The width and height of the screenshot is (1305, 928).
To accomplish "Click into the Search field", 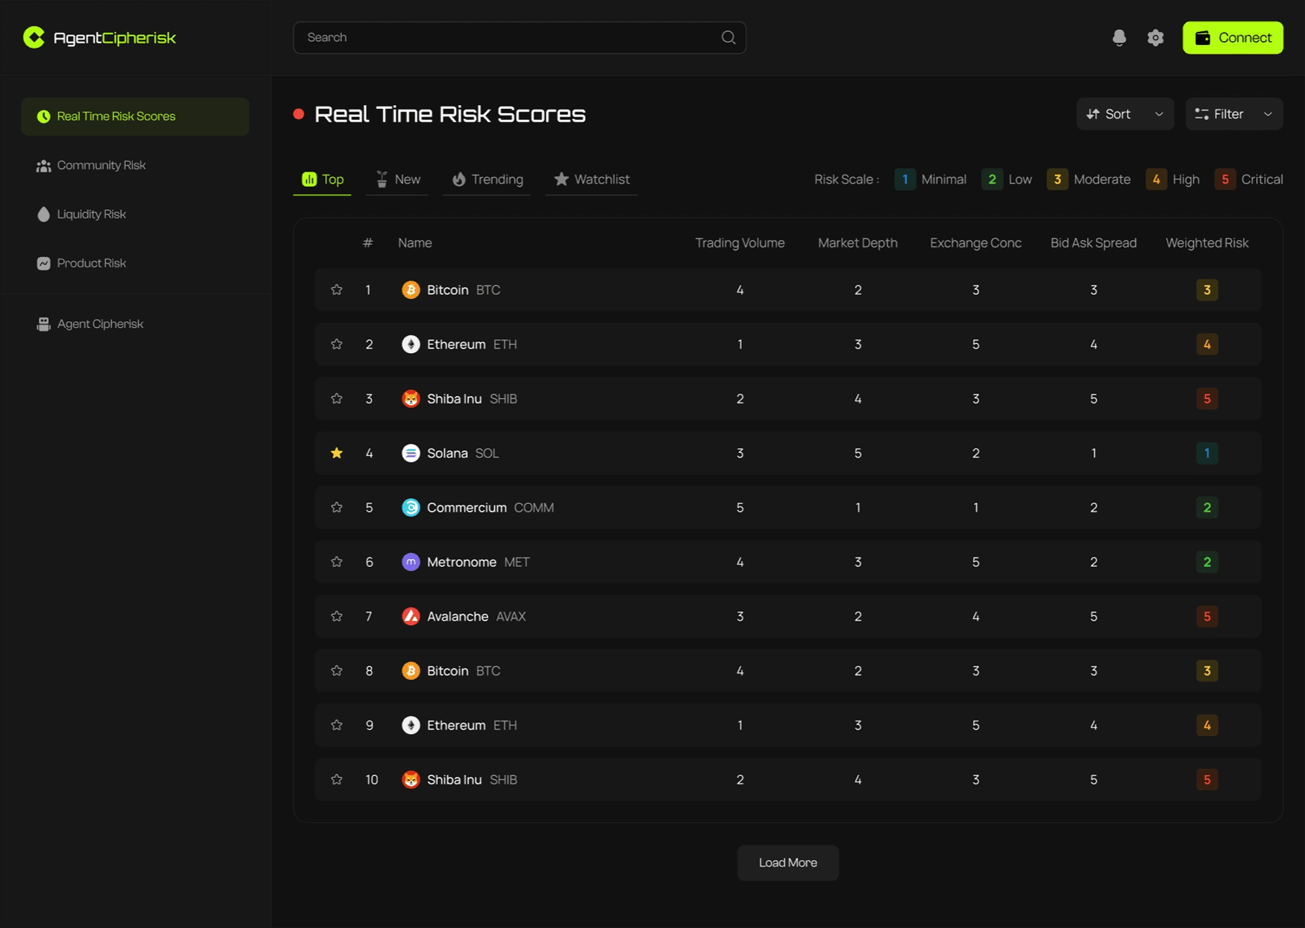I will click(509, 38).
